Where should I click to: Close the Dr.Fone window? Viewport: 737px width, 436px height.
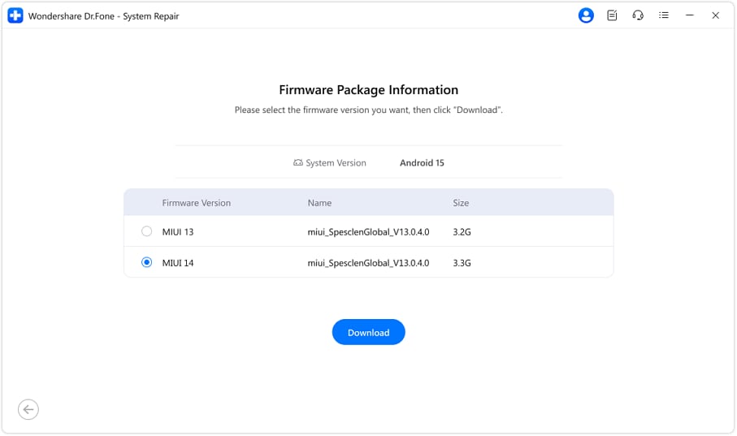(715, 15)
